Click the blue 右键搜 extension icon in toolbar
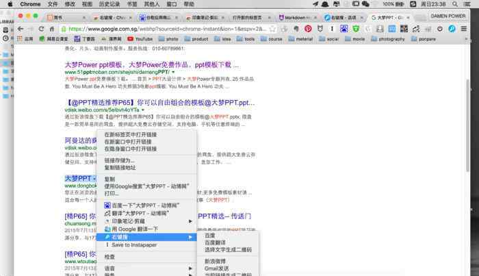This screenshot has height=276, width=479. [x=452, y=29]
